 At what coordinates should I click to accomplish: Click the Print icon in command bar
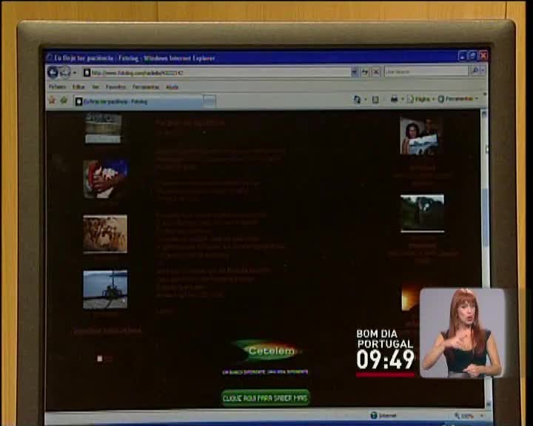[x=394, y=99]
